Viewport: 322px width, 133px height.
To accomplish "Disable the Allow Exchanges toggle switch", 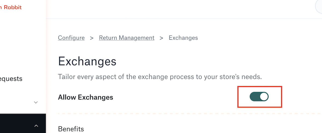I will [259, 97].
